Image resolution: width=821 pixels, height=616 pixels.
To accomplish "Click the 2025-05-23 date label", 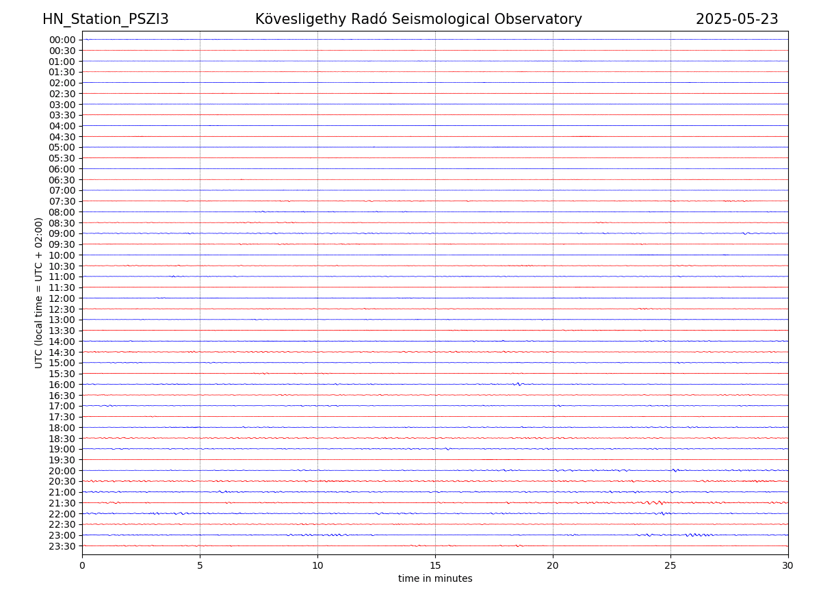I will coord(737,19).
